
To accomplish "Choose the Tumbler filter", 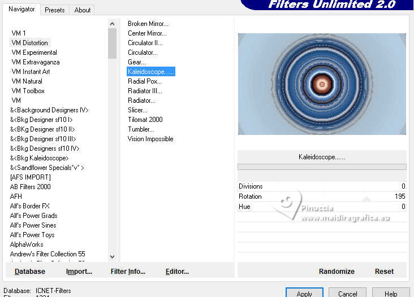I will click(x=141, y=129).
